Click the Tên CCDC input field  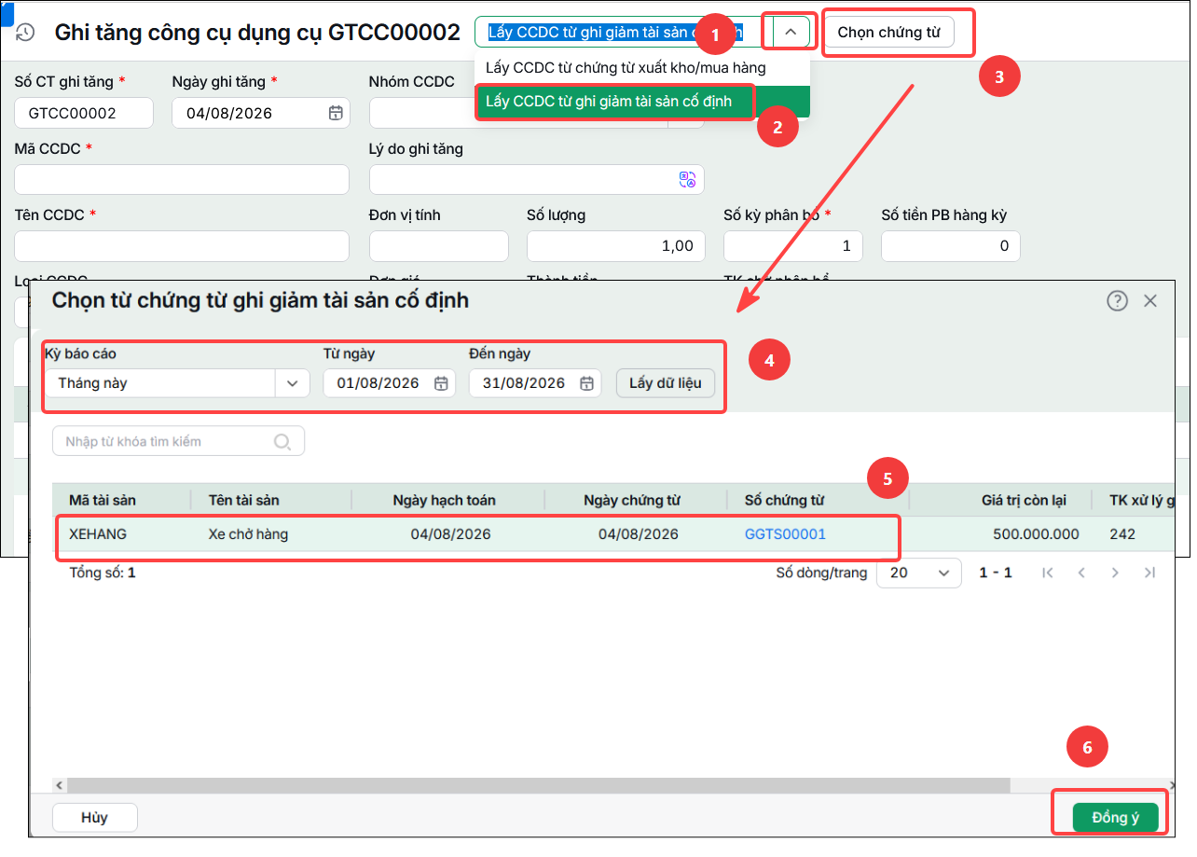(182, 246)
